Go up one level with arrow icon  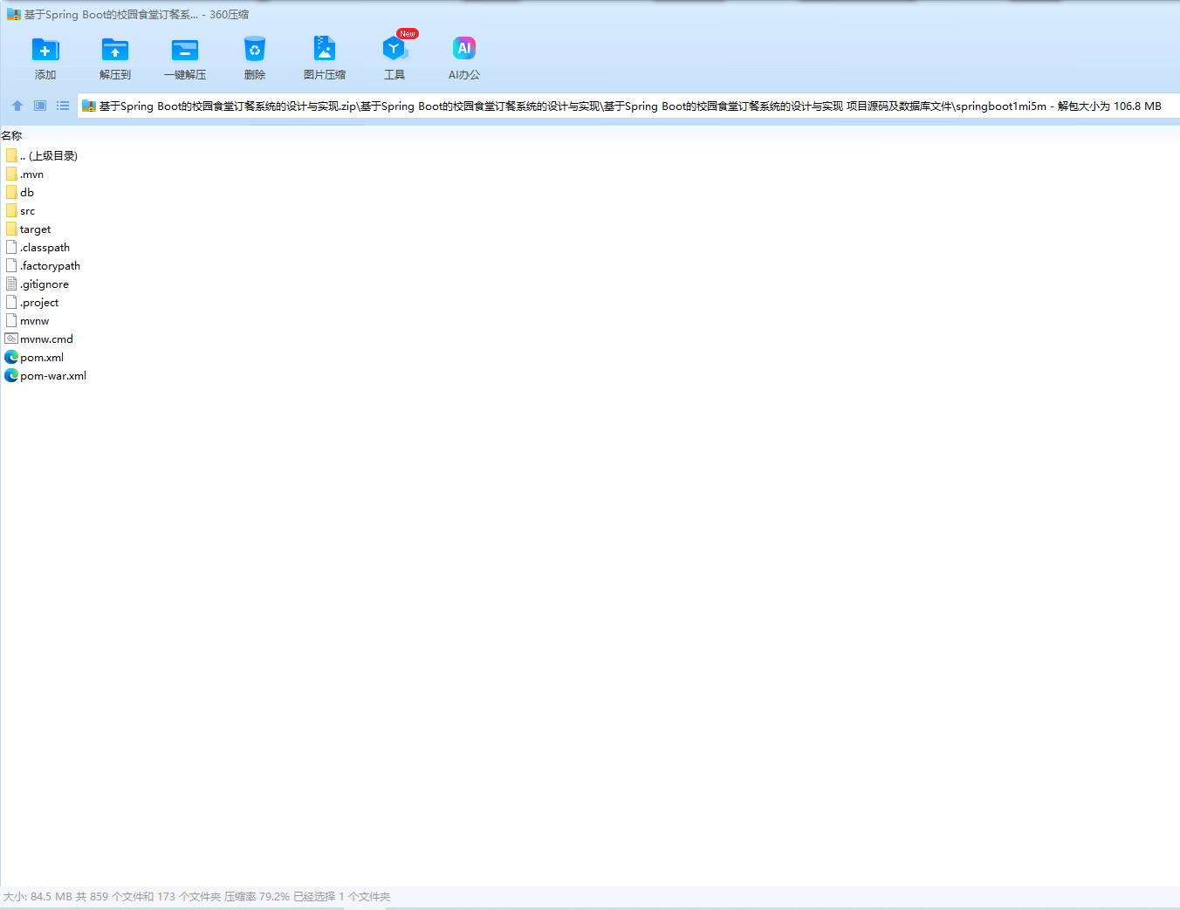coord(17,106)
